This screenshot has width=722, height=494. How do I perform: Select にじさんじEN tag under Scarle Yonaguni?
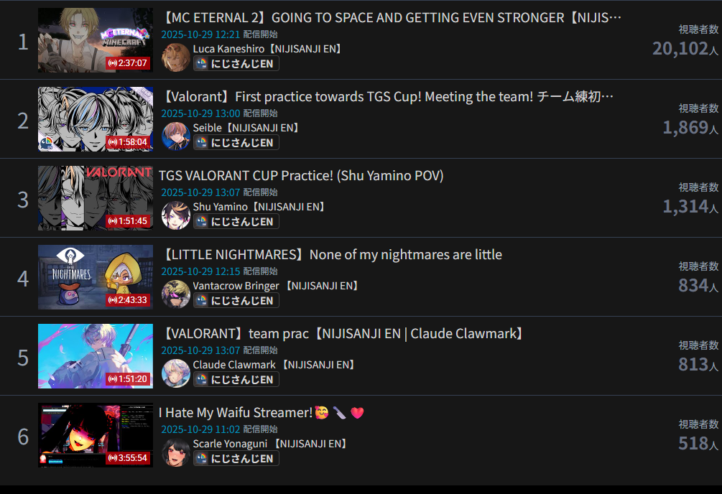(236, 459)
